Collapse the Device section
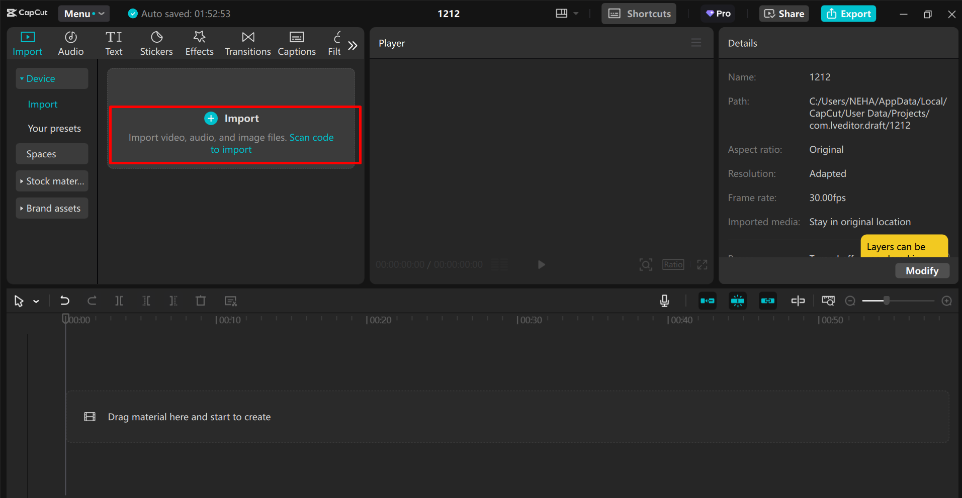This screenshot has height=498, width=962. 52,78
